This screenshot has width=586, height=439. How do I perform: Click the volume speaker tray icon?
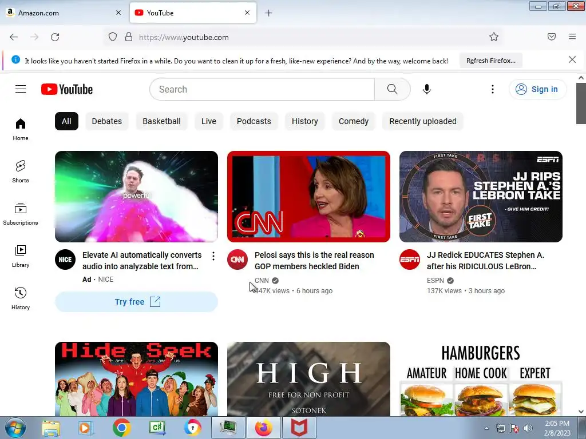point(528,428)
